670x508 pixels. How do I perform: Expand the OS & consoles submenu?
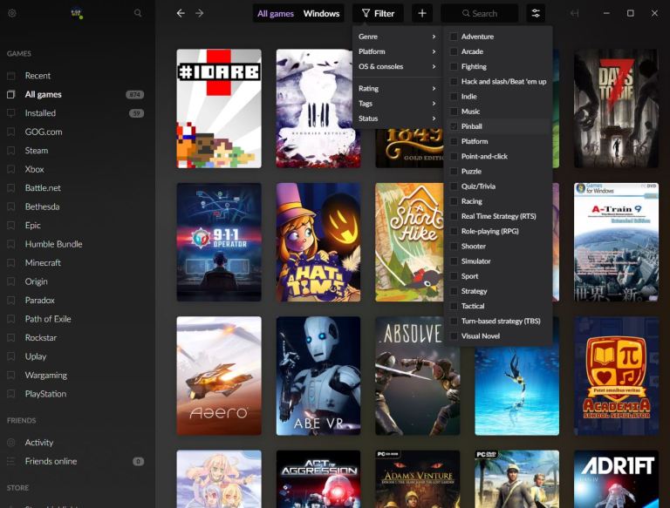[397, 66]
